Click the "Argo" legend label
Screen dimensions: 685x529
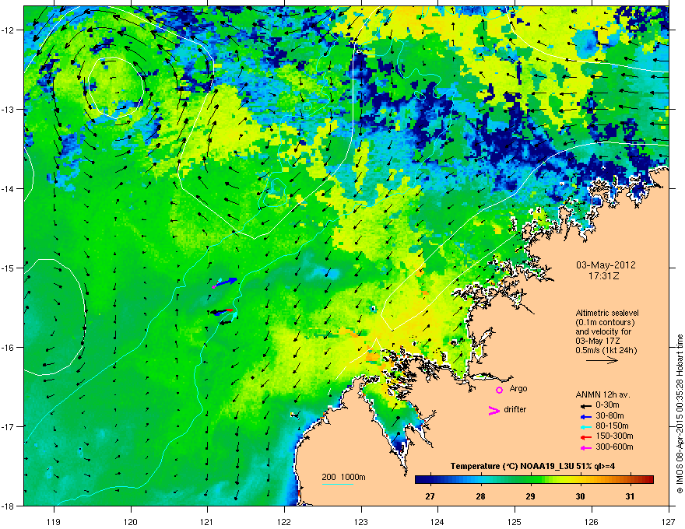point(518,388)
